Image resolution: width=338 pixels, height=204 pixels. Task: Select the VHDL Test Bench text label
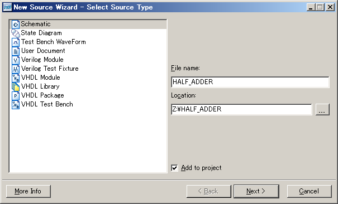click(x=47, y=104)
